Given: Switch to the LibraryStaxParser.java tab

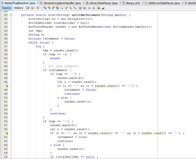Looking at the screenshot, I should pyautogui.click(x=103, y=3).
